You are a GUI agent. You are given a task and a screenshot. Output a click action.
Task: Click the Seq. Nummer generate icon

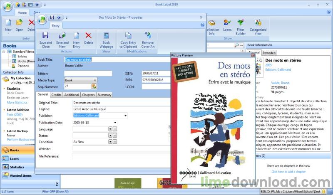tap(94, 86)
